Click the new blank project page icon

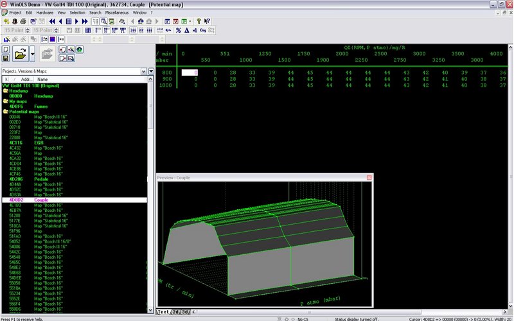coord(6,49)
